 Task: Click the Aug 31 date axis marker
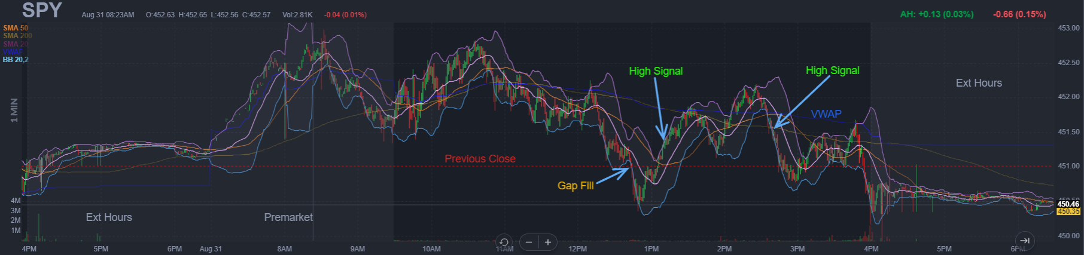pyautogui.click(x=211, y=249)
